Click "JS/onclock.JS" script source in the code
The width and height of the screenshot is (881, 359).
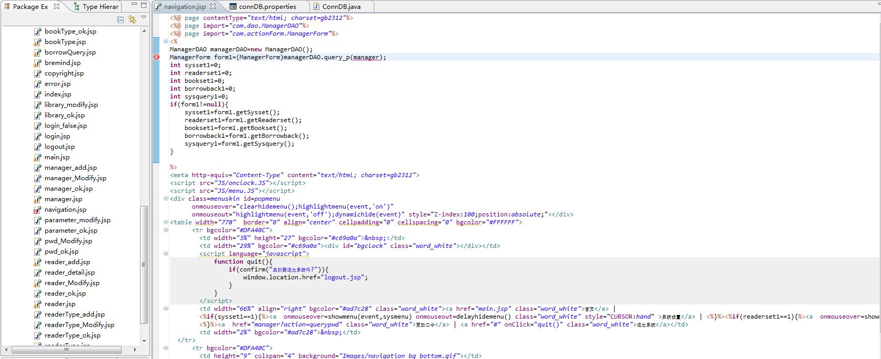pyautogui.click(x=241, y=183)
